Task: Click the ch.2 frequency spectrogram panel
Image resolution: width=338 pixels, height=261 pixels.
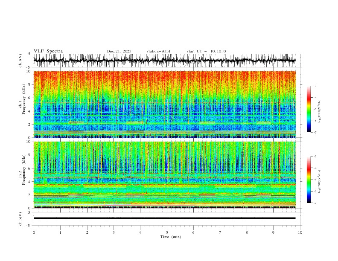Action: [164, 175]
